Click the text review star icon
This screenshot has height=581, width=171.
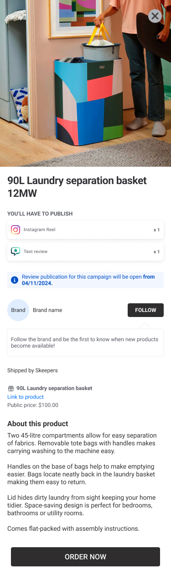coord(16,252)
